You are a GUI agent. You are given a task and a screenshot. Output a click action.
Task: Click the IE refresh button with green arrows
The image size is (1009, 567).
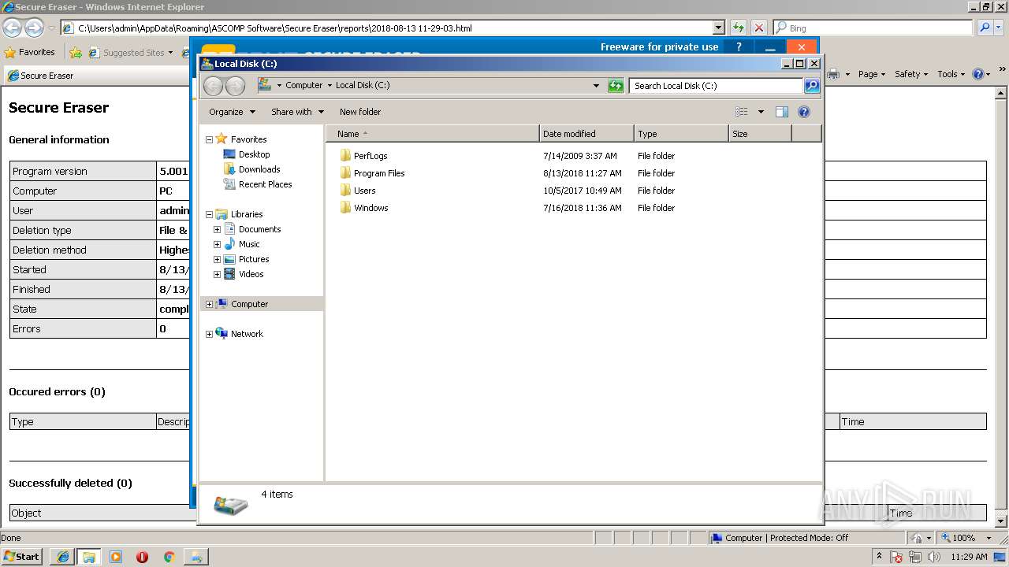pyautogui.click(x=739, y=28)
